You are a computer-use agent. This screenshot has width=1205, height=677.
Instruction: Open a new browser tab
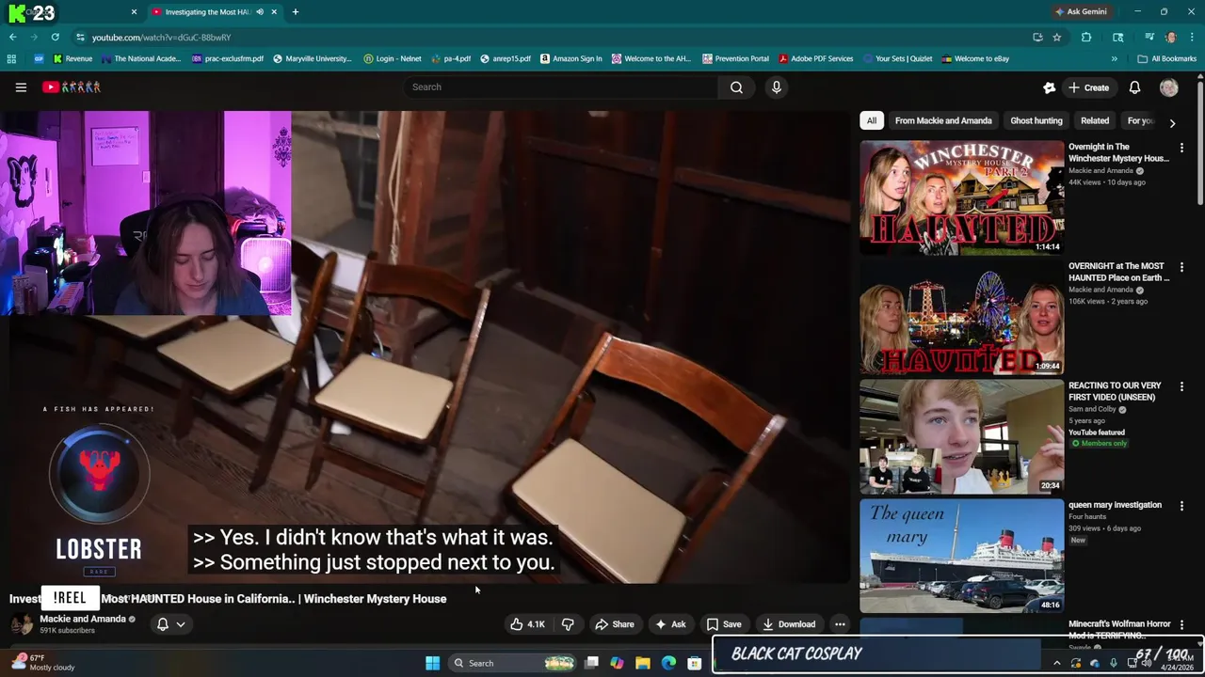pyautogui.click(x=295, y=12)
